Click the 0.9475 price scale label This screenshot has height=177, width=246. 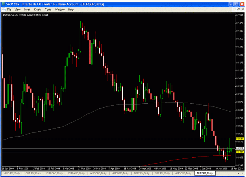[240, 23]
